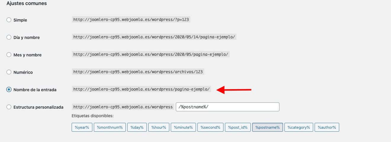Toggle the %postname% tag button
This screenshot has width=391, height=142.
(268, 127)
